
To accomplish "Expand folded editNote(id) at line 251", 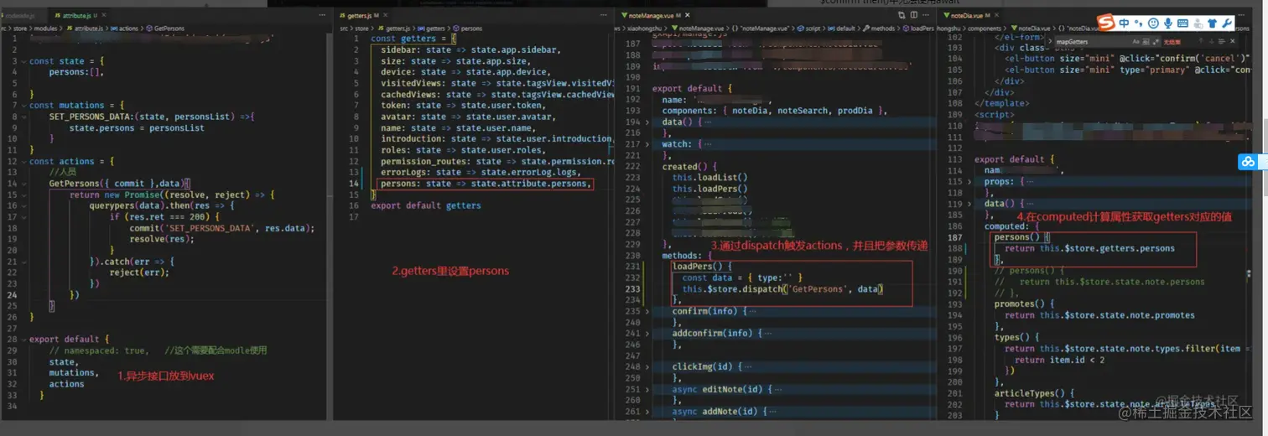I will [647, 388].
